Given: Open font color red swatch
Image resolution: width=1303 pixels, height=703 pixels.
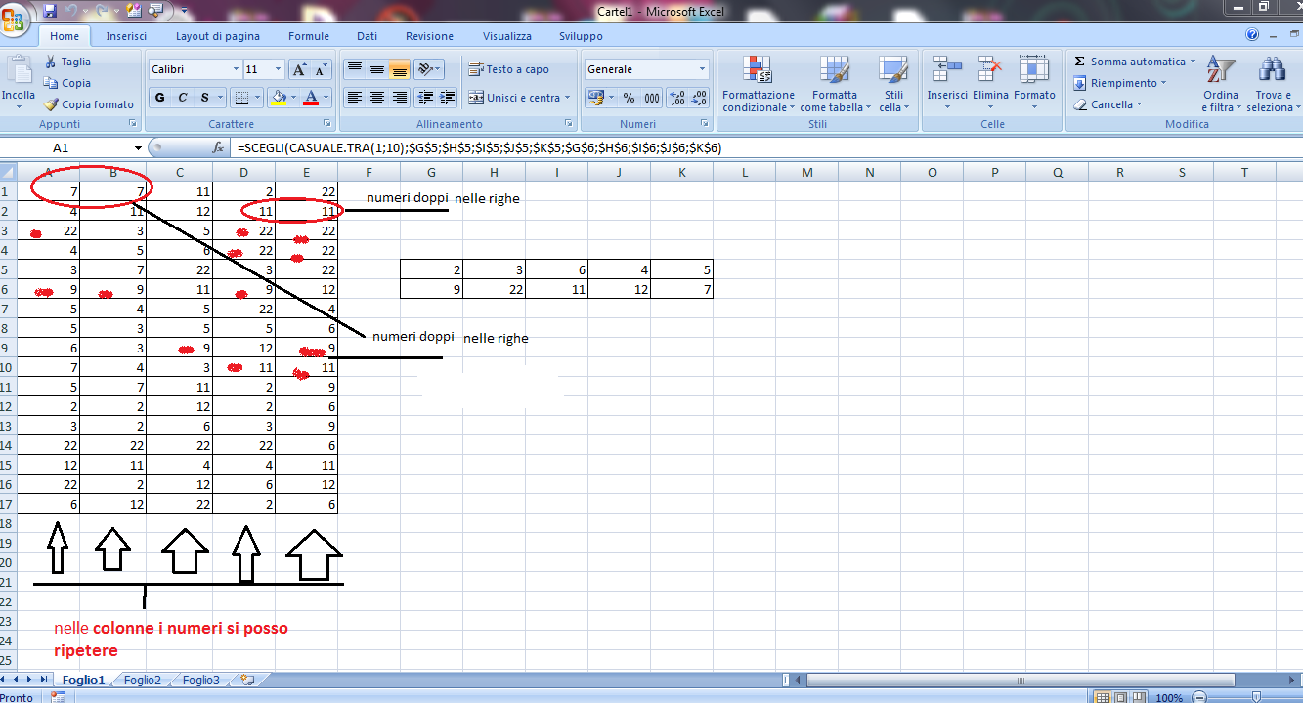Looking at the screenshot, I should [311, 98].
